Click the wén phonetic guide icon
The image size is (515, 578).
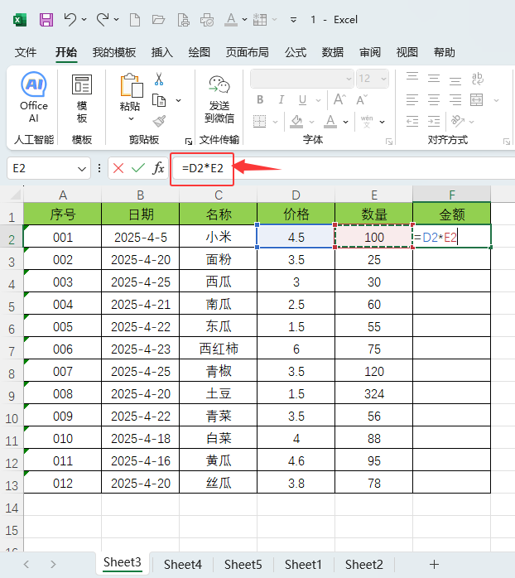click(x=367, y=121)
